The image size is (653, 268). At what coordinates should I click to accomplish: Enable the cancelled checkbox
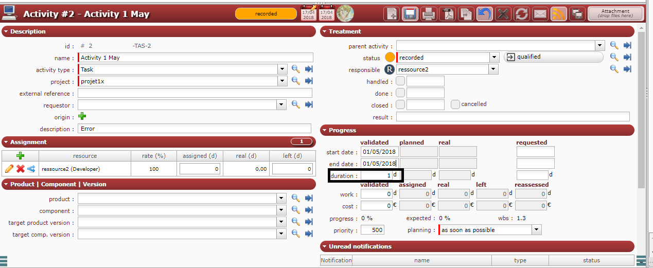(455, 104)
